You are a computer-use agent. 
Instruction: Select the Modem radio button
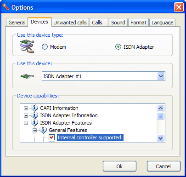click(x=45, y=47)
